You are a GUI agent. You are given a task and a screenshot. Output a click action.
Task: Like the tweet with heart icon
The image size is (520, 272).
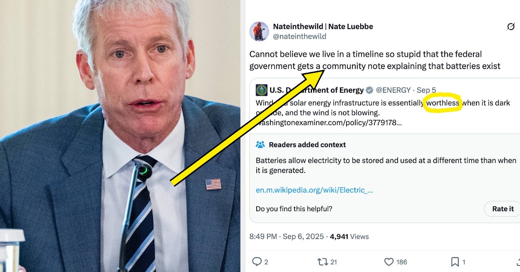pyautogui.click(x=389, y=262)
